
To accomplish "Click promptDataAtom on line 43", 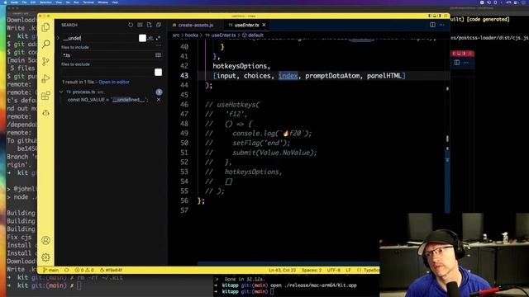I will 332,76.
